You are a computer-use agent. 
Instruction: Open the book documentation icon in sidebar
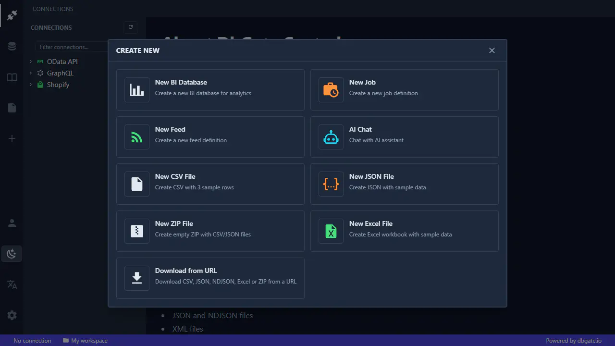click(x=12, y=77)
